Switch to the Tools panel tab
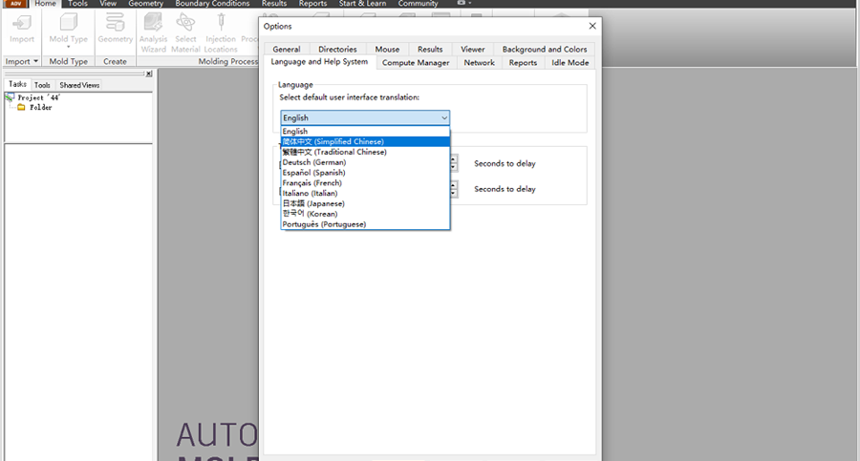Image resolution: width=860 pixels, height=461 pixels. (x=42, y=85)
